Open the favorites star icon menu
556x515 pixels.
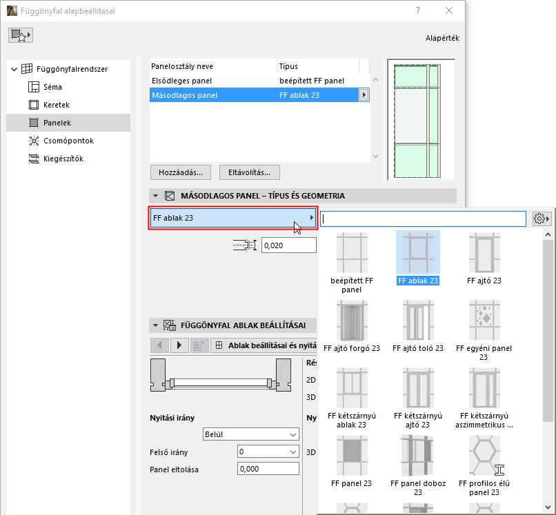(x=21, y=35)
